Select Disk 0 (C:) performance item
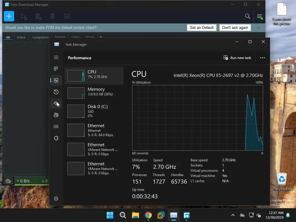 pos(94,111)
